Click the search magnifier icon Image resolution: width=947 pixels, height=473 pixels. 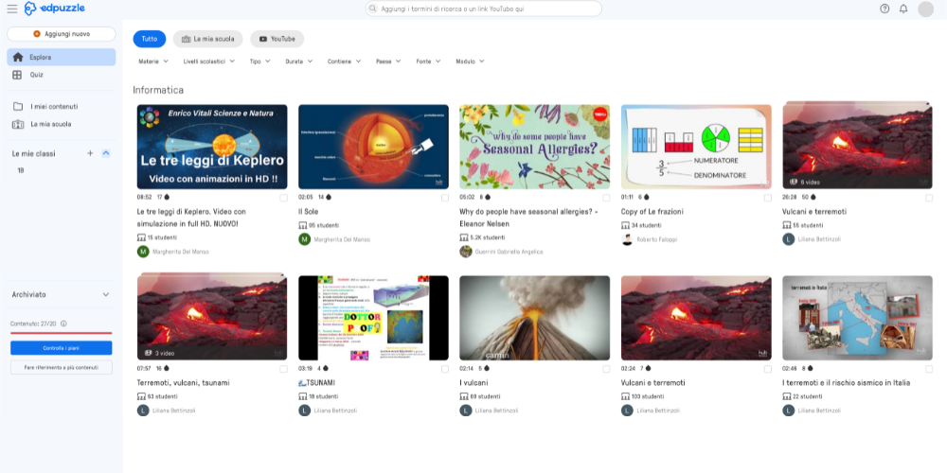373,9
